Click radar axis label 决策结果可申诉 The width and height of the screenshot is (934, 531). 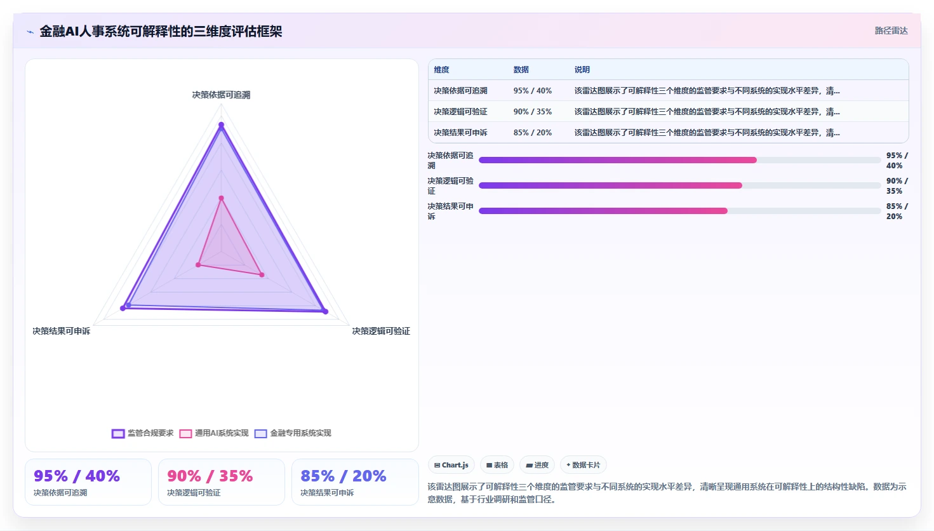pos(62,331)
